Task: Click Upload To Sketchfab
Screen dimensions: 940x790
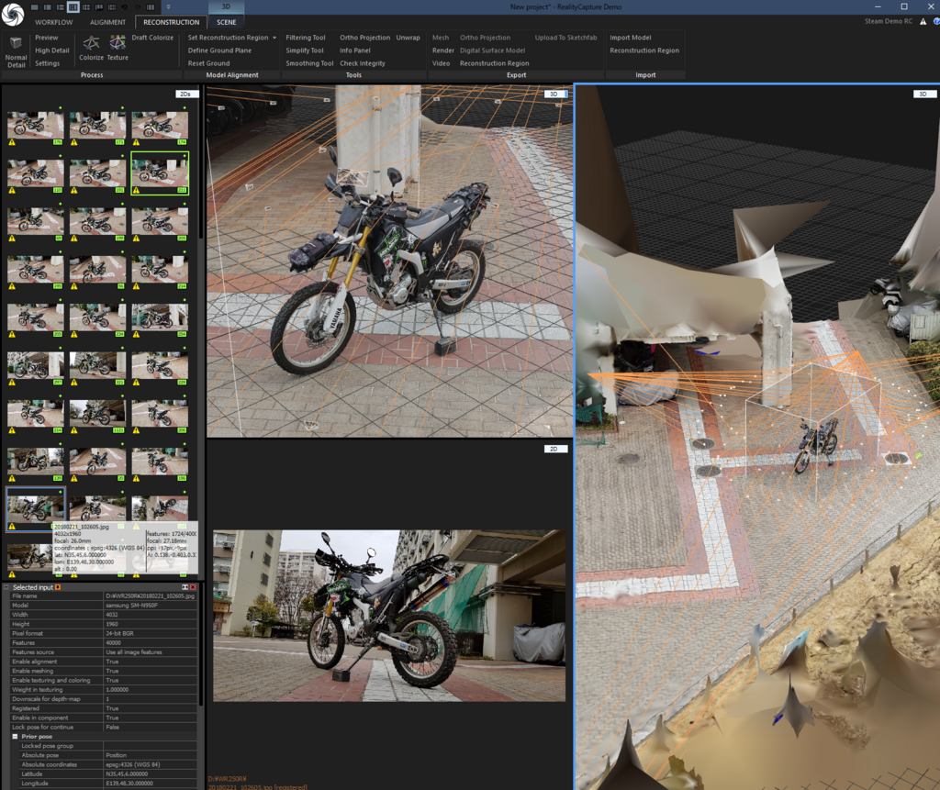Action: point(565,38)
